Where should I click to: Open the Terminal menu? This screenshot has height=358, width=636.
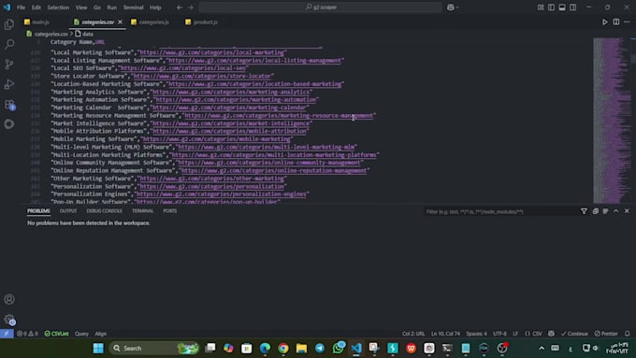coord(133,7)
